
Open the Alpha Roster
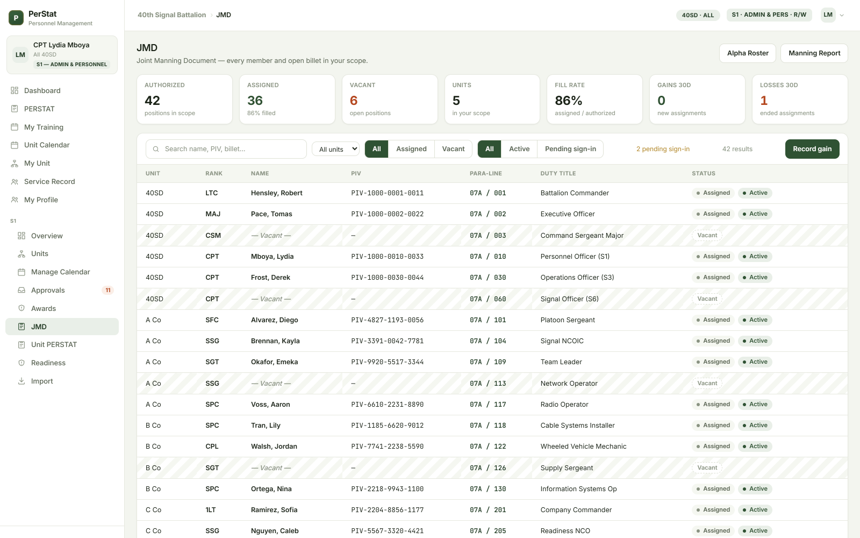(x=748, y=53)
